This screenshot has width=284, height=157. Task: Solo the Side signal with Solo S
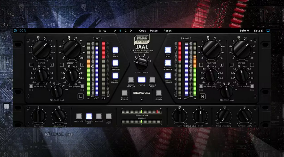258,31
